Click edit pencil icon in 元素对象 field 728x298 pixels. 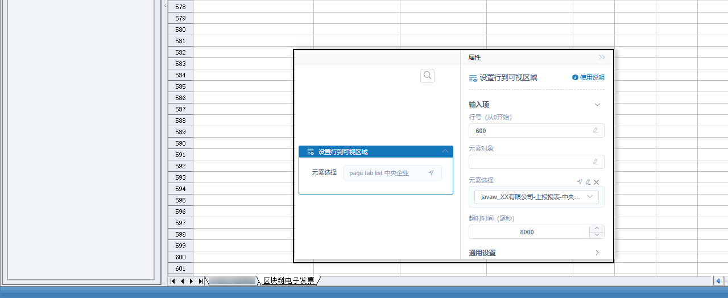[x=595, y=162]
